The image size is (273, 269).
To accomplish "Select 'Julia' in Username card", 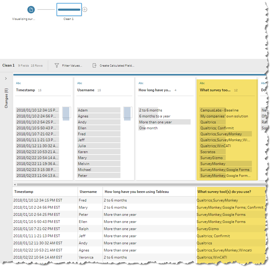I will tap(99, 146).
